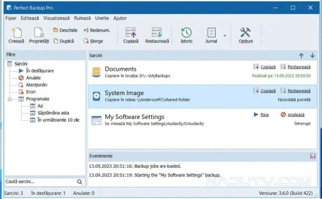Click the Creează new task icon
This screenshot has width=322, height=199.
pos(16,35)
